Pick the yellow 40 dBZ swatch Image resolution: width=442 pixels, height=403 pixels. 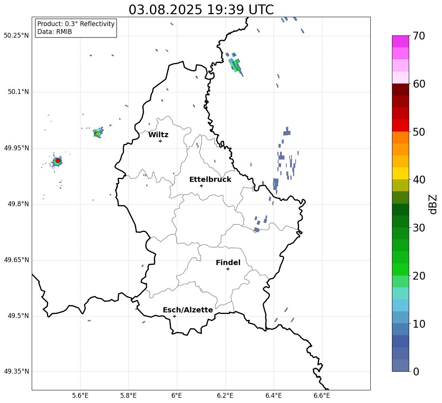(401, 174)
